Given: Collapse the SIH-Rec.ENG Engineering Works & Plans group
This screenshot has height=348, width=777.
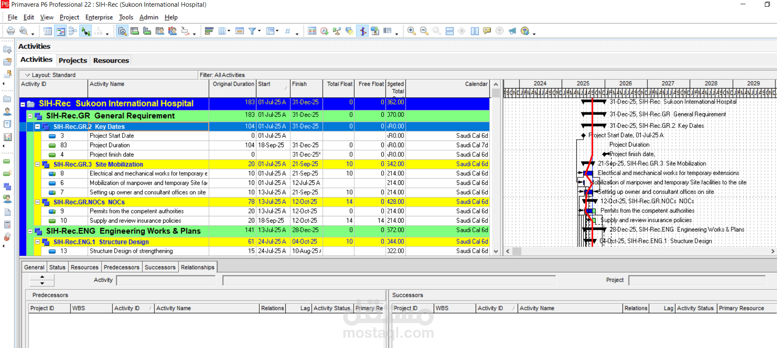Looking at the screenshot, I should 30,231.
